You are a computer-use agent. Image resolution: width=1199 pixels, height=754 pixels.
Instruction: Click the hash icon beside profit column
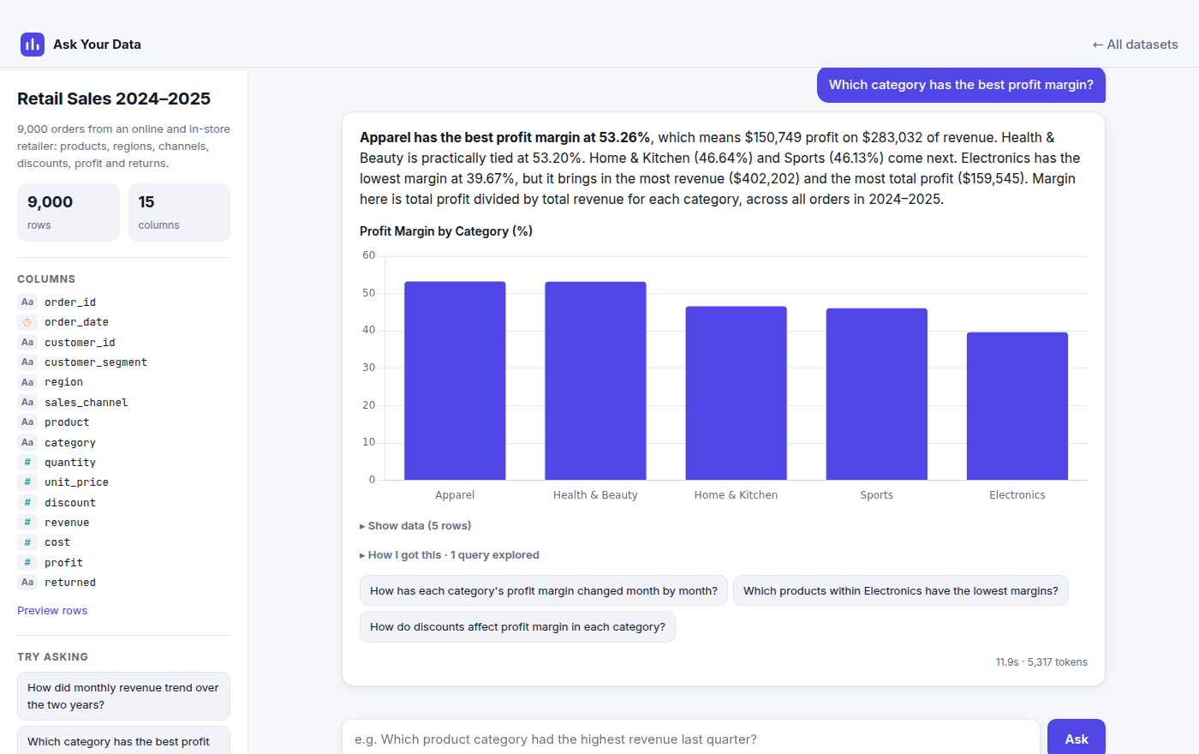(27, 562)
